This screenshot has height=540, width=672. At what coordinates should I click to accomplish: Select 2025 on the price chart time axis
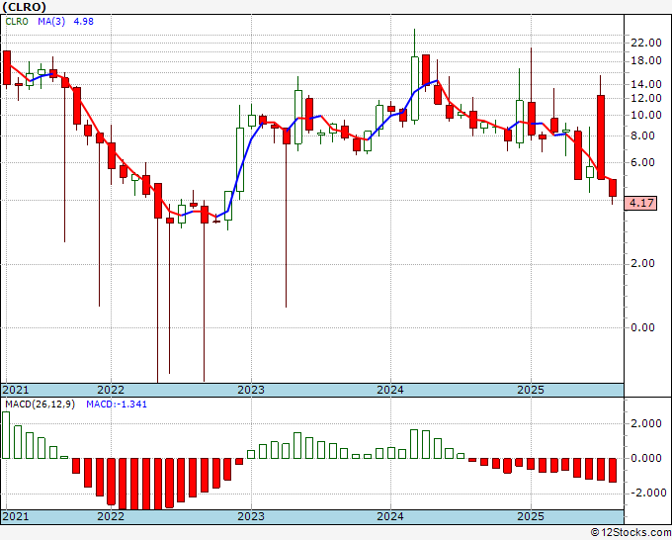pos(531,391)
